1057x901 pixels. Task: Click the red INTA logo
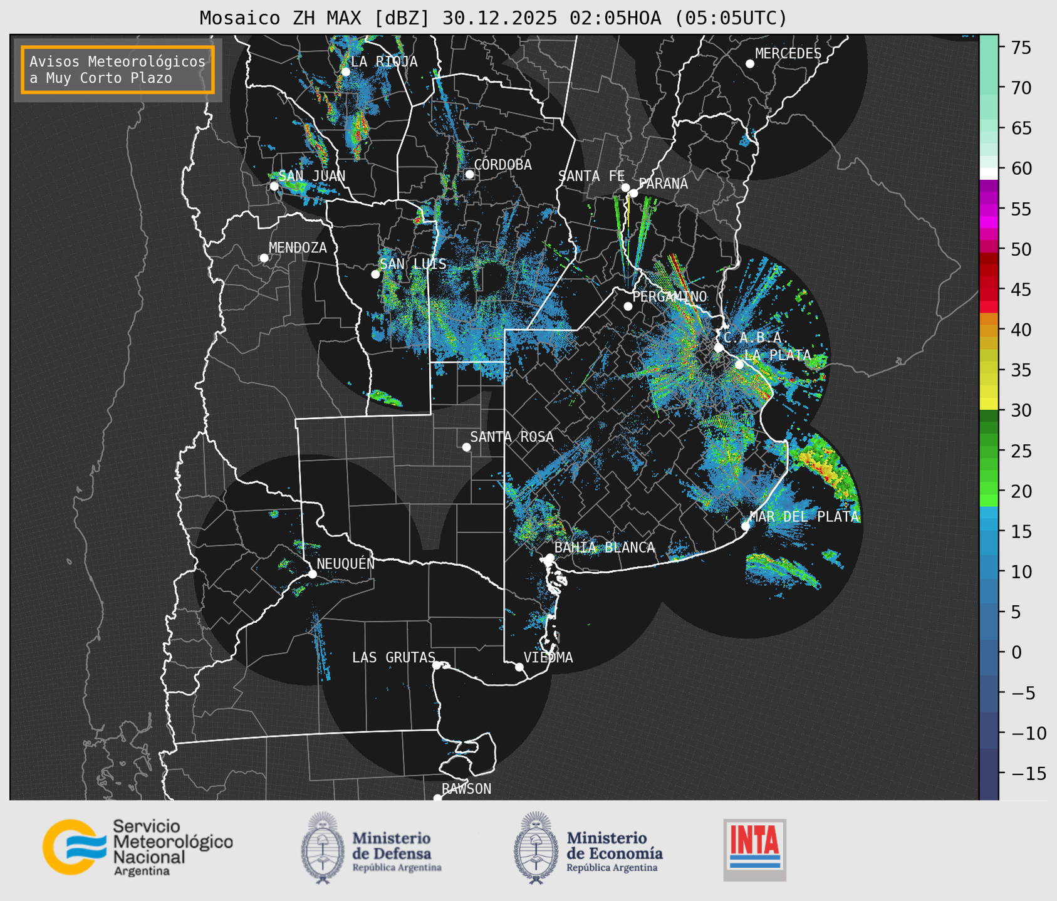coord(754,850)
